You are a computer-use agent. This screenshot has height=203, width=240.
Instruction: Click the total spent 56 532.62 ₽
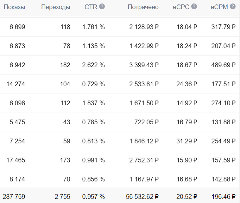pyautogui.click(x=142, y=197)
